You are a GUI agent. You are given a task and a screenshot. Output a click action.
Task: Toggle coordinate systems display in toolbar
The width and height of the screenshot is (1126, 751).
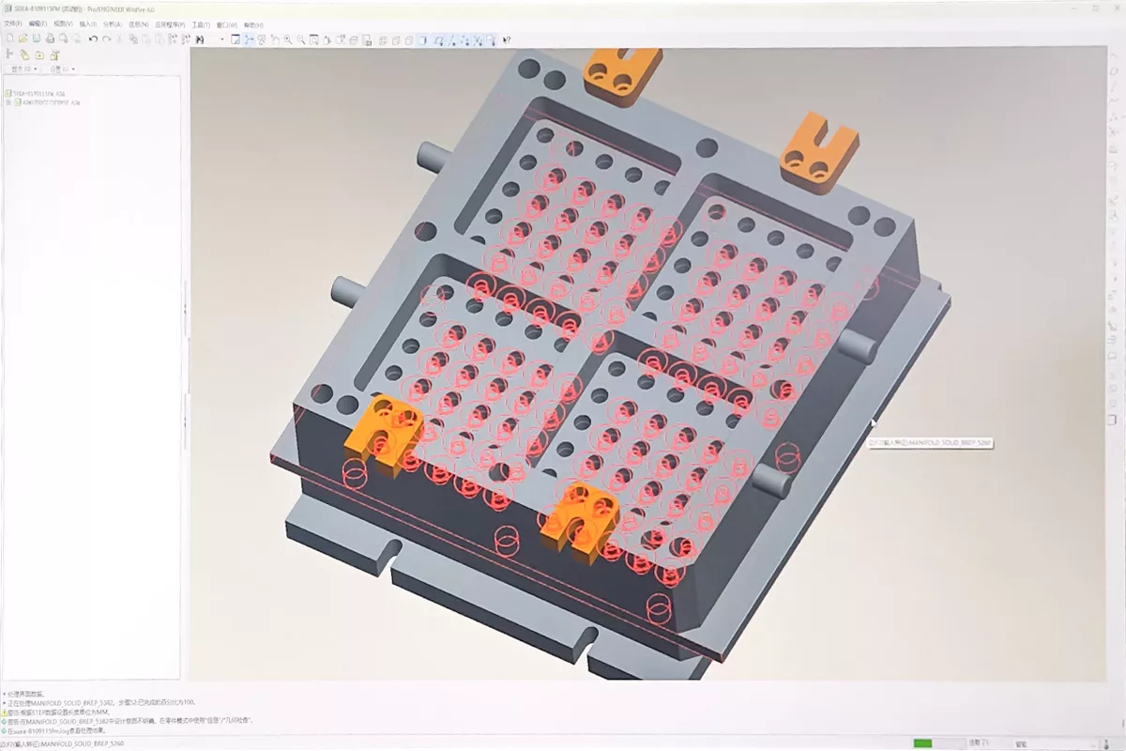point(478,39)
